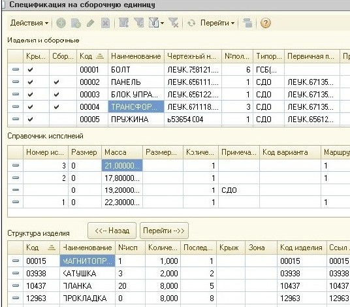The width and height of the screenshot is (350, 307).
Task: Click the Filter history funnel icon
Action: 153,23
